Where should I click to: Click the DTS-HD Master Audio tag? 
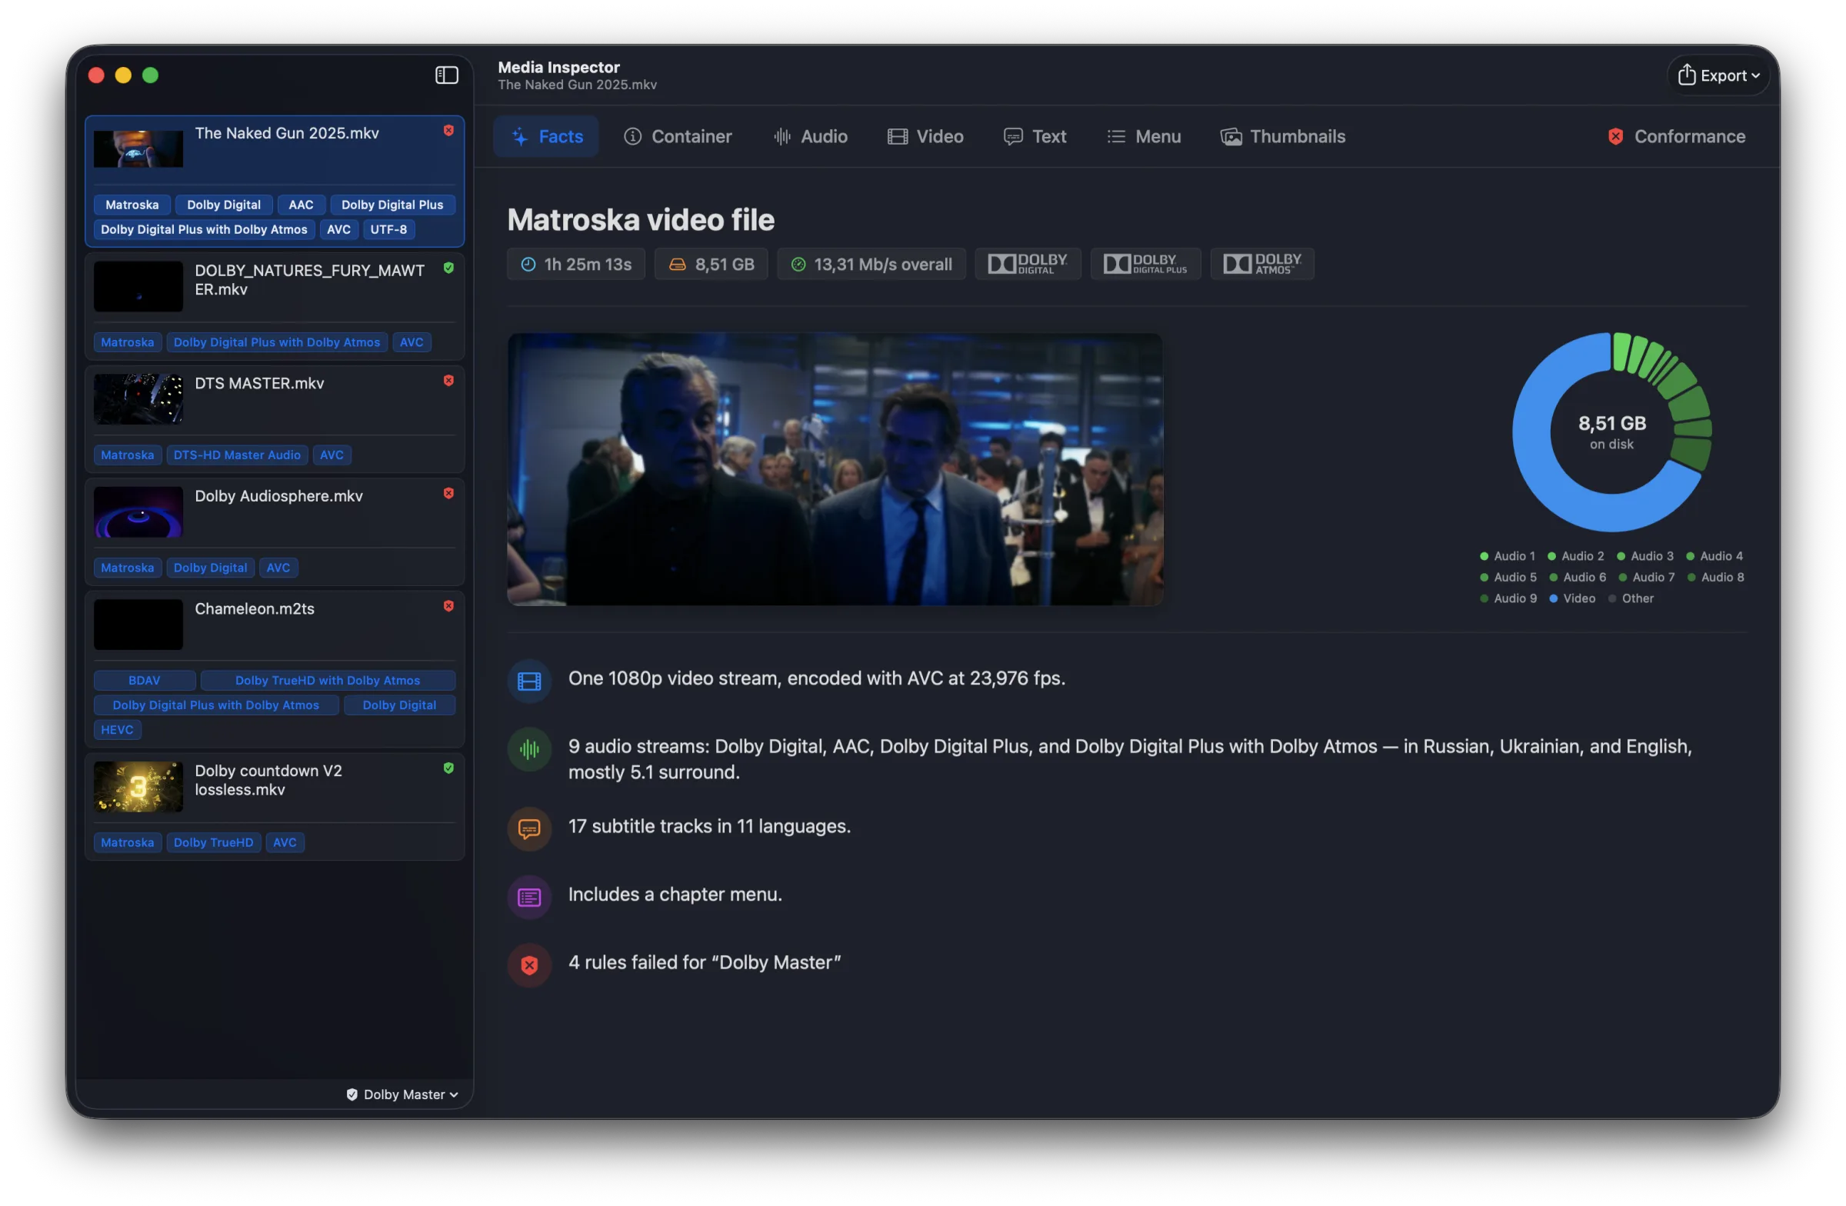(237, 455)
